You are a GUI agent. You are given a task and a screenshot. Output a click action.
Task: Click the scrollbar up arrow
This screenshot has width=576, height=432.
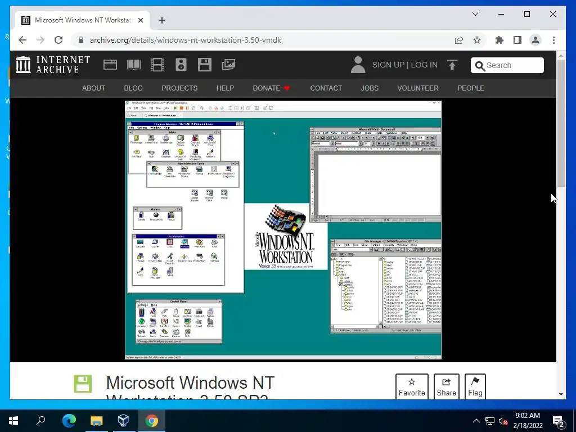point(561,56)
